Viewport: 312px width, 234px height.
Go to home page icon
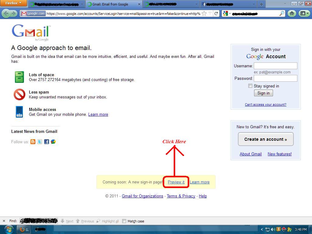[x=292, y=13]
